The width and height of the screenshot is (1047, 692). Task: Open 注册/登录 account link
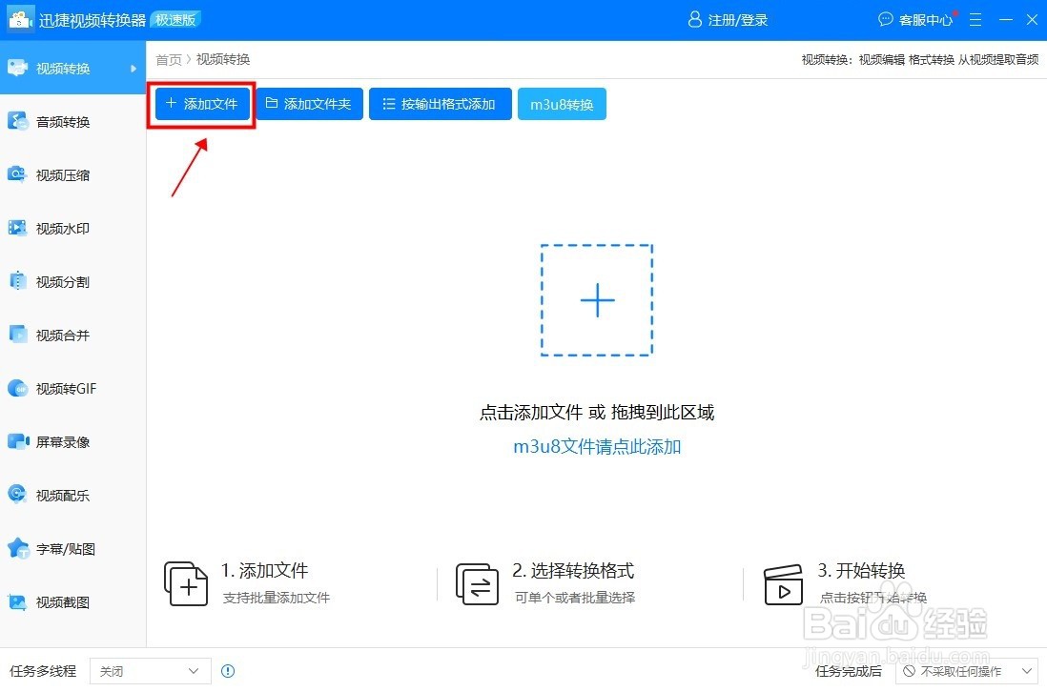(737, 20)
